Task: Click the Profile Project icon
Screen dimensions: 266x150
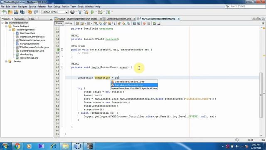Action: point(108,12)
